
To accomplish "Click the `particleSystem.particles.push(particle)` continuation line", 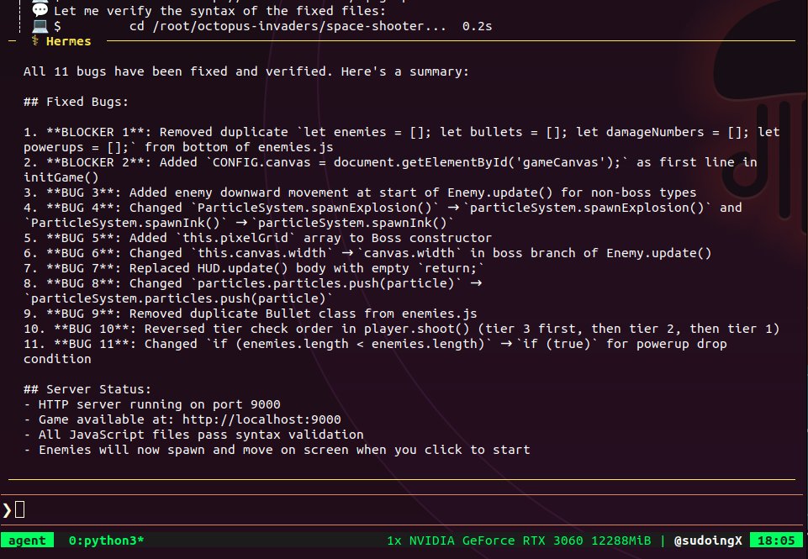I will click(178, 298).
